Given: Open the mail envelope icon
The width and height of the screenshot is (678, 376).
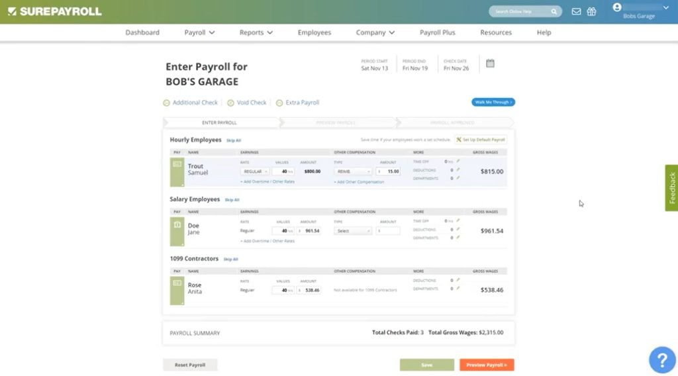Looking at the screenshot, I should click(x=576, y=12).
